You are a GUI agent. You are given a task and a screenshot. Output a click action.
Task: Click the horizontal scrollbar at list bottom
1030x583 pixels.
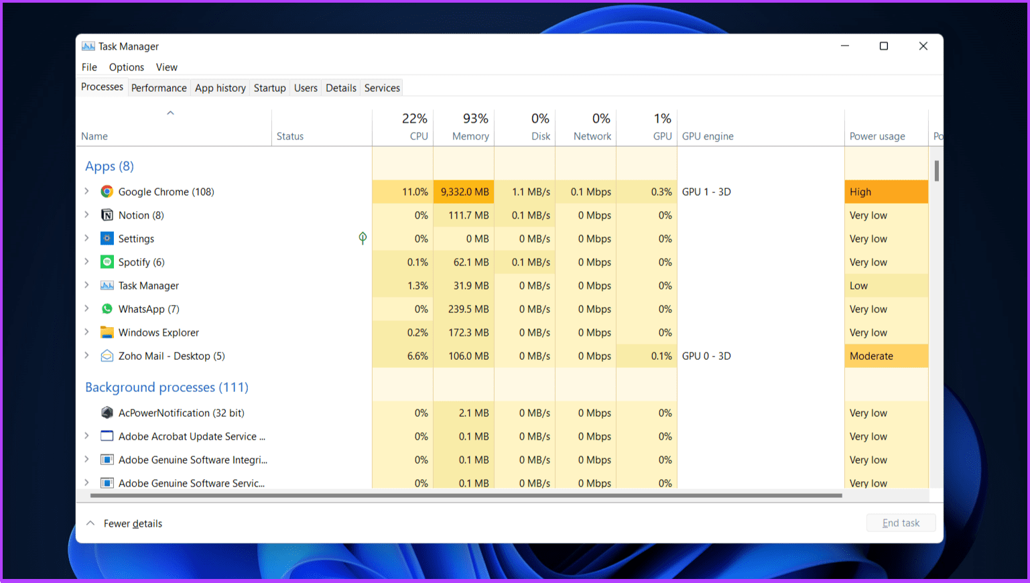[466, 496]
